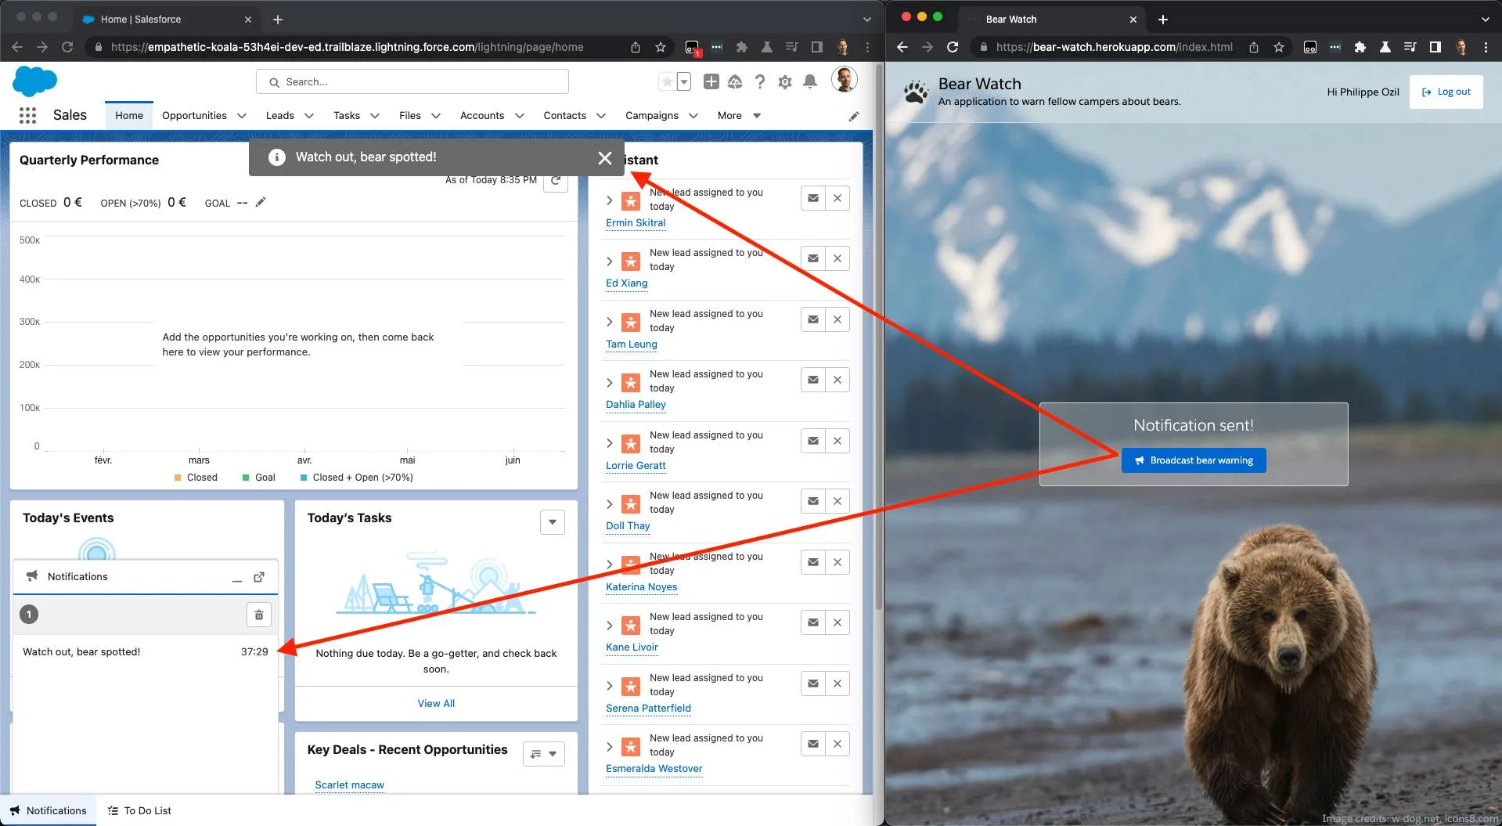
Task: Email the Katerina Noyes lead
Action: (813, 562)
